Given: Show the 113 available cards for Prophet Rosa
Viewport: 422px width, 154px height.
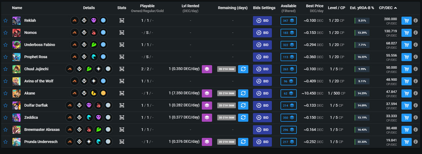Looking at the screenshot, I should tap(288, 57).
